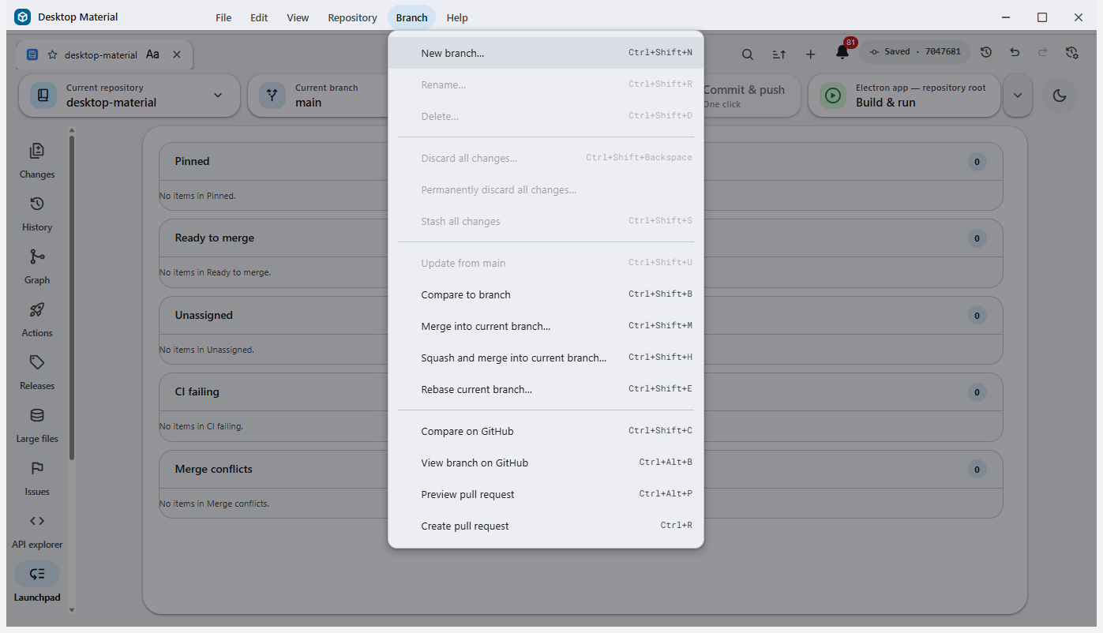
Task: Click the Merge conflicts count badge 0
Action: (x=977, y=470)
